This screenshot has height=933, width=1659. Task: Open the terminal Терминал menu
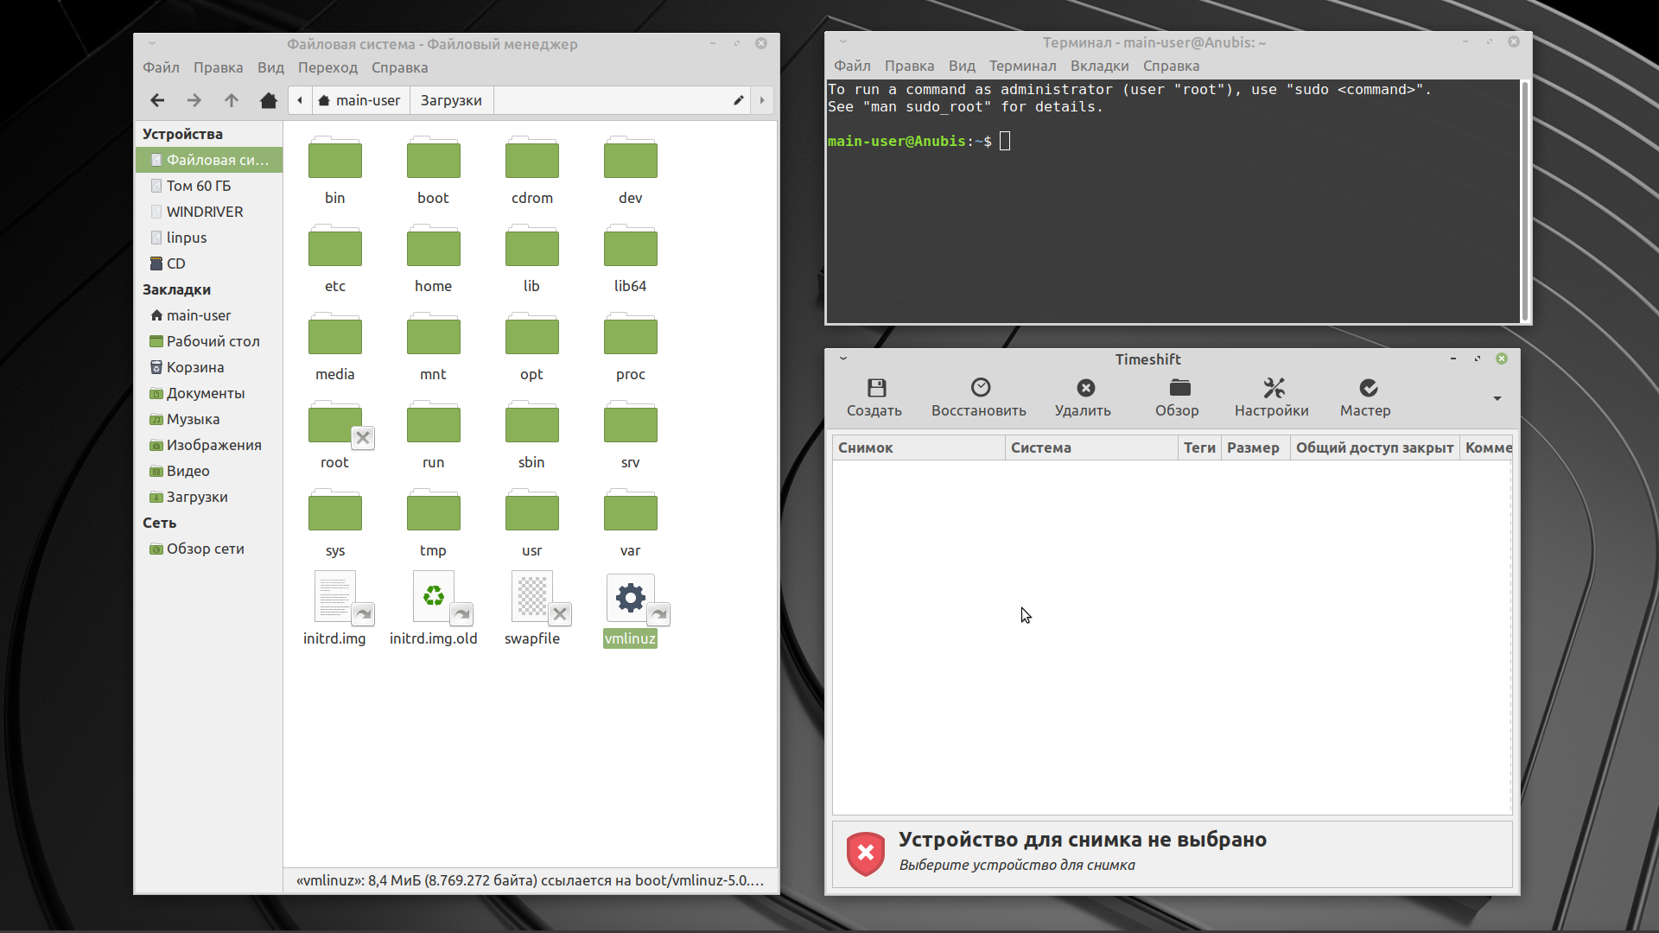point(1022,66)
